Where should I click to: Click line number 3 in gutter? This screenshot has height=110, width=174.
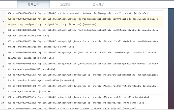coord(3,33)
